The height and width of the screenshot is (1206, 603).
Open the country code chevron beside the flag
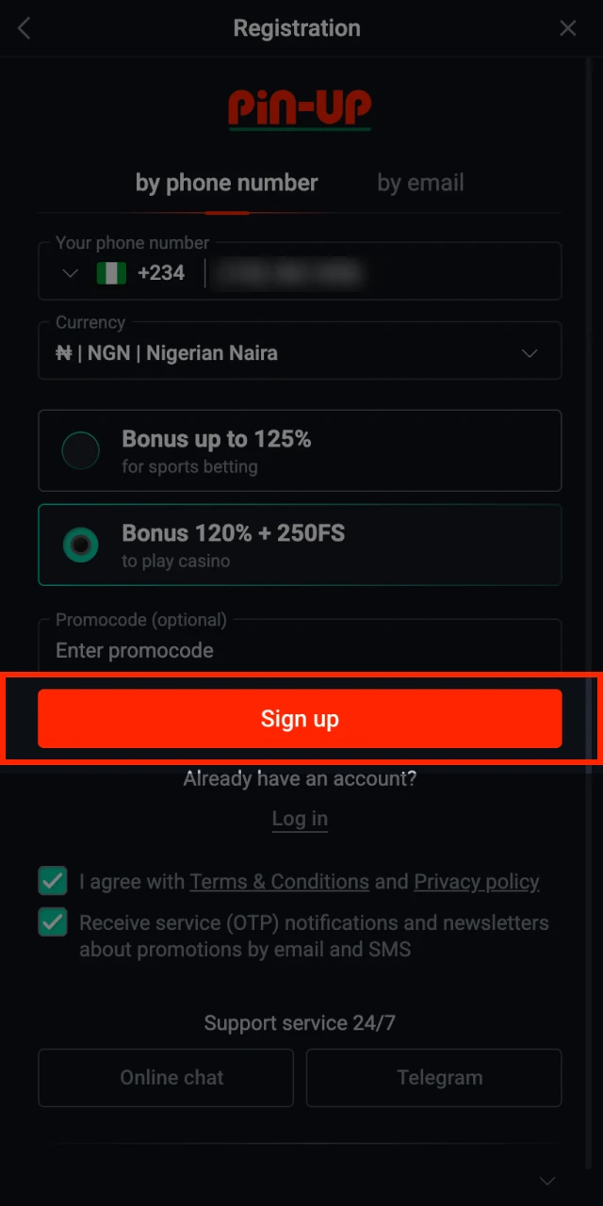[70, 273]
